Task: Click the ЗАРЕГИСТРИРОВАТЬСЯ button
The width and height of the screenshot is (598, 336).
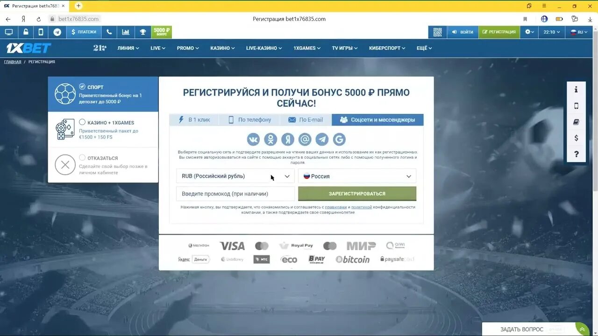Action: [357, 194]
